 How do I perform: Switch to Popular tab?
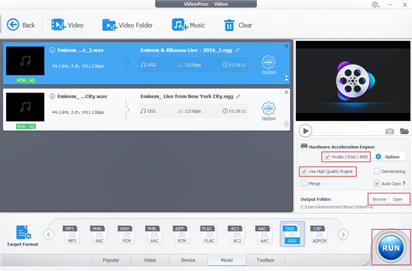(111, 260)
